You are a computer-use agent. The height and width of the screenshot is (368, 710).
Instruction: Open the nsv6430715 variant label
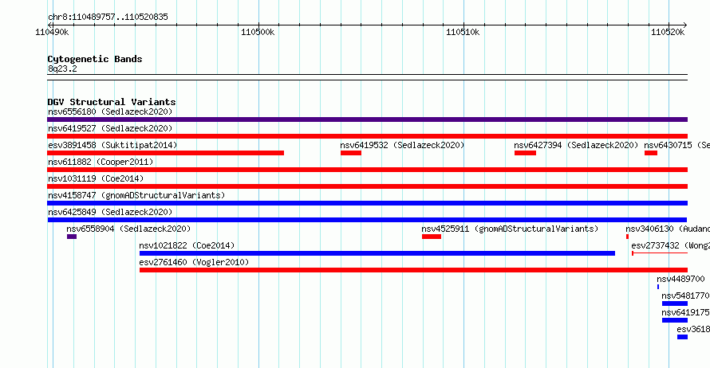coord(677,145)
